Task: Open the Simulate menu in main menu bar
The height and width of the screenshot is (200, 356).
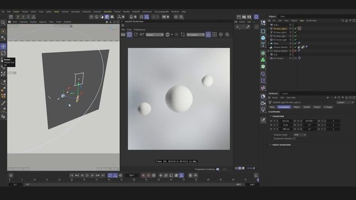Action: click(107, 12)
